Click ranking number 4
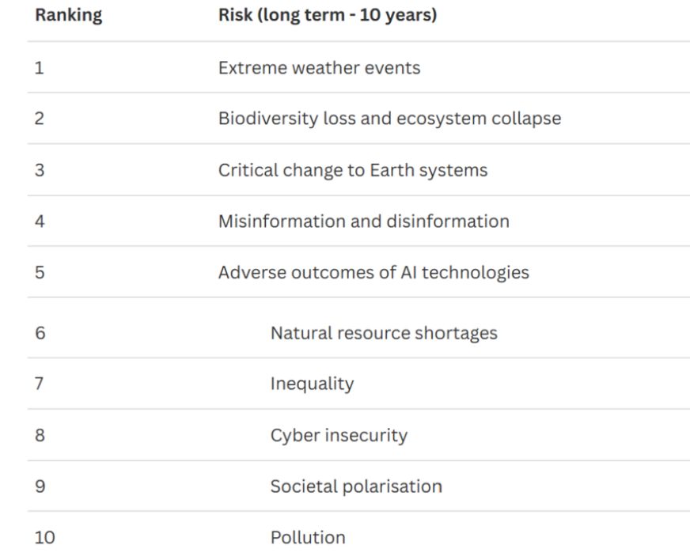 click(40, 221)
